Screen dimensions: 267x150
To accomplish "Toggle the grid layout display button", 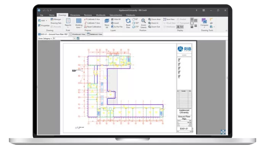I will [196, 21].
